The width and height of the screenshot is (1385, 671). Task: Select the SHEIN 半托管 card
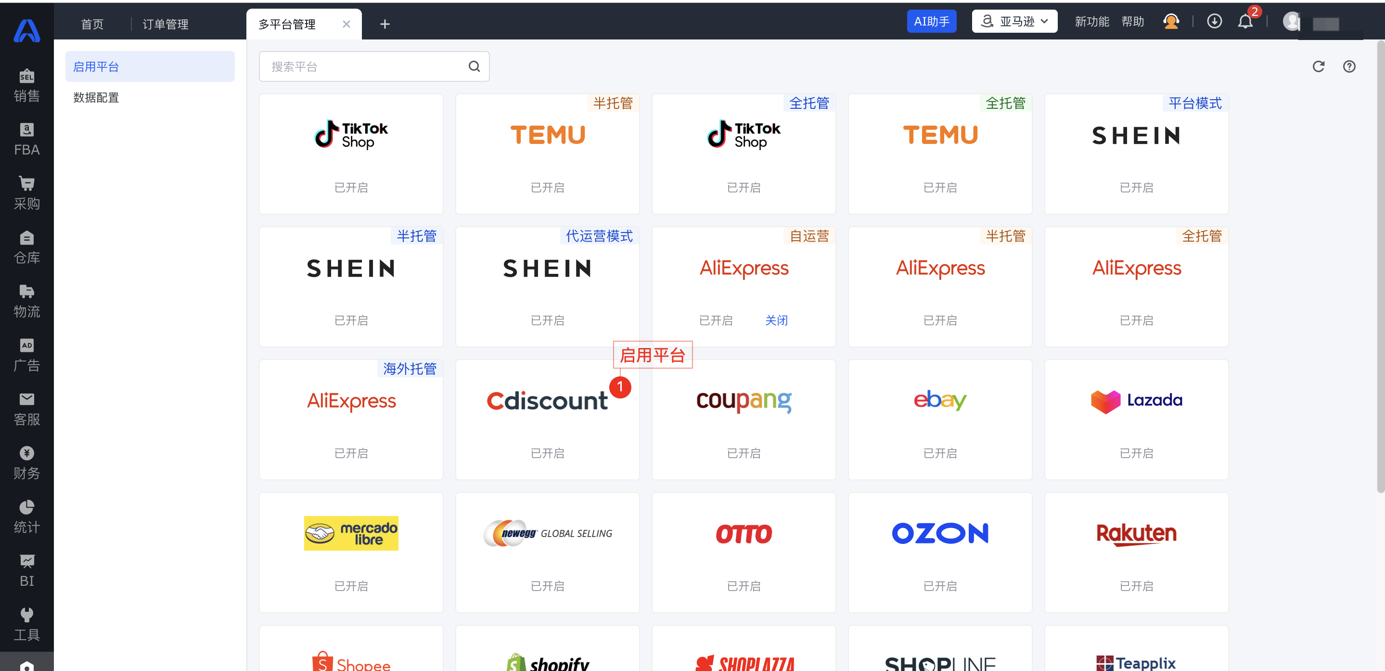[351, 286]
